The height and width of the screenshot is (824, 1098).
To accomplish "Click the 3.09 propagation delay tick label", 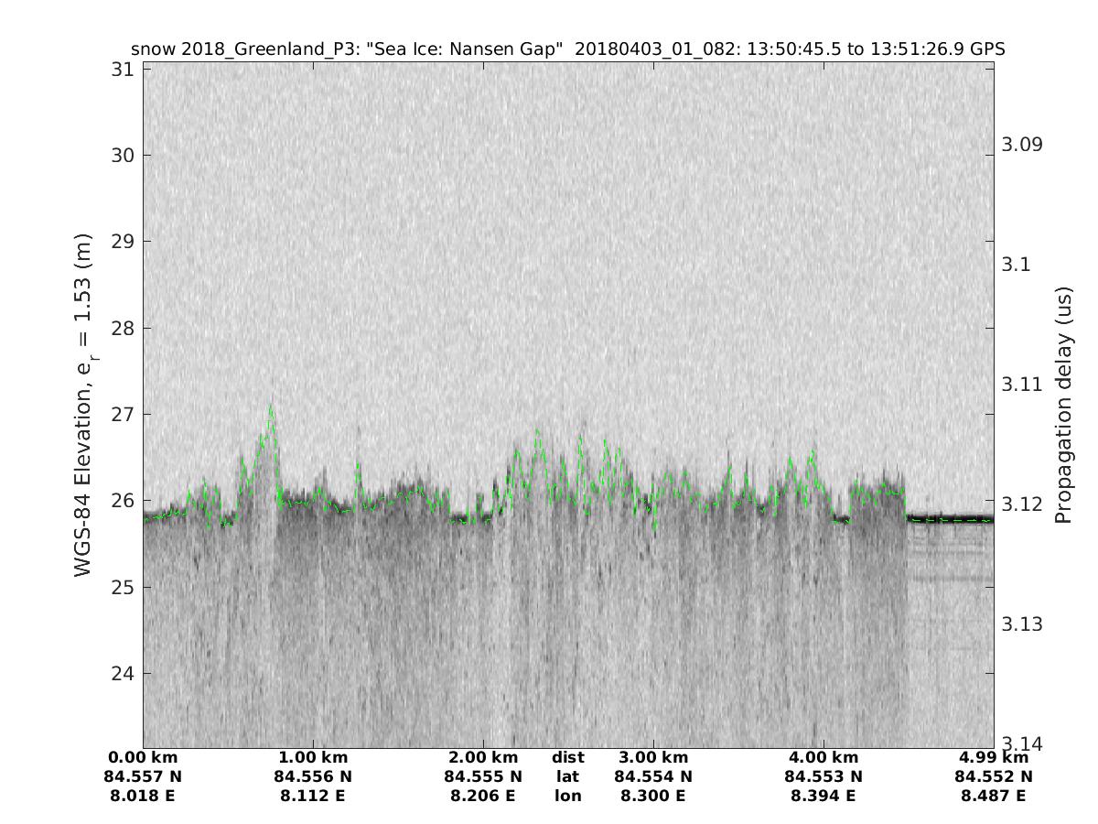I will tap(1025, 145).
